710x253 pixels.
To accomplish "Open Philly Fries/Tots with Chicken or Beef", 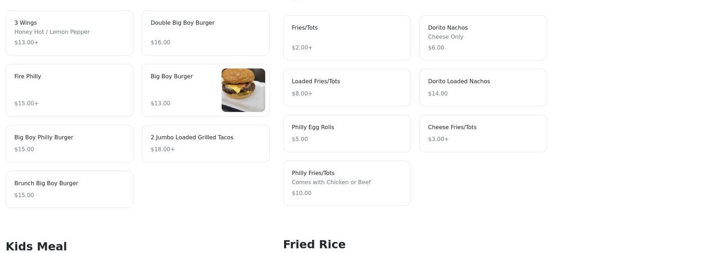I will [x=346, y=183].
